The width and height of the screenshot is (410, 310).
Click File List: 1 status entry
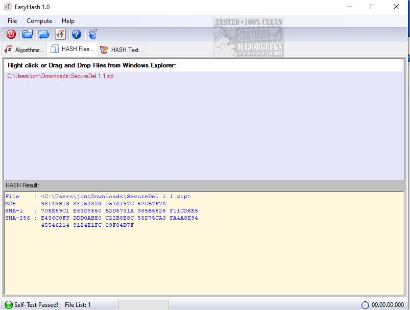[x=78, y=305]
